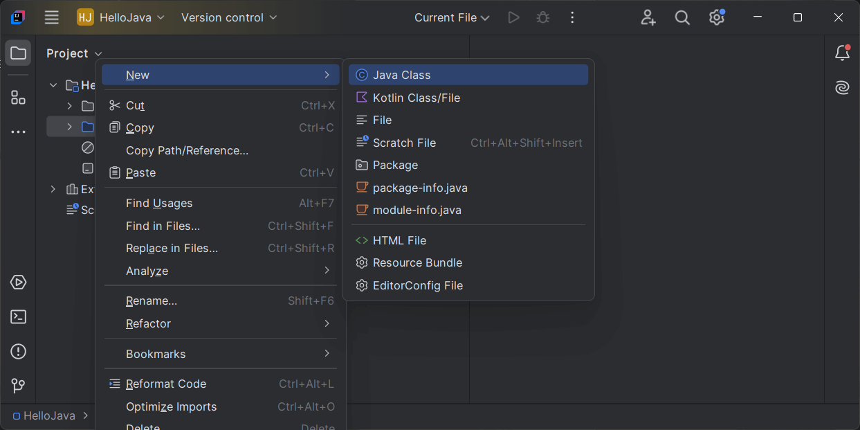Select Cut in context menu
860x430 pixels.
[x=221, y=105]
